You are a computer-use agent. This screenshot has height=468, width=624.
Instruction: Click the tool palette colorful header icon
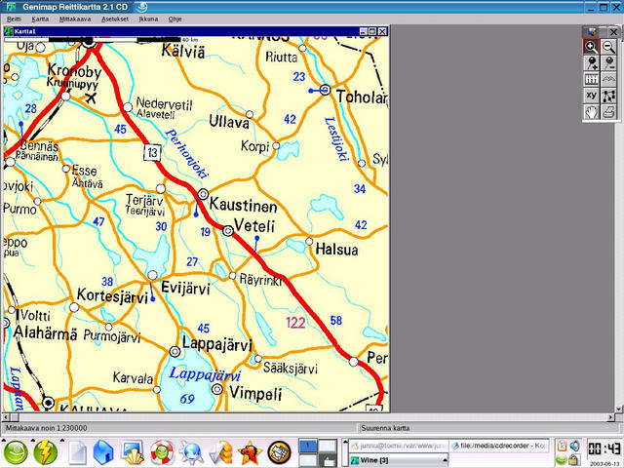click(592, 32)
